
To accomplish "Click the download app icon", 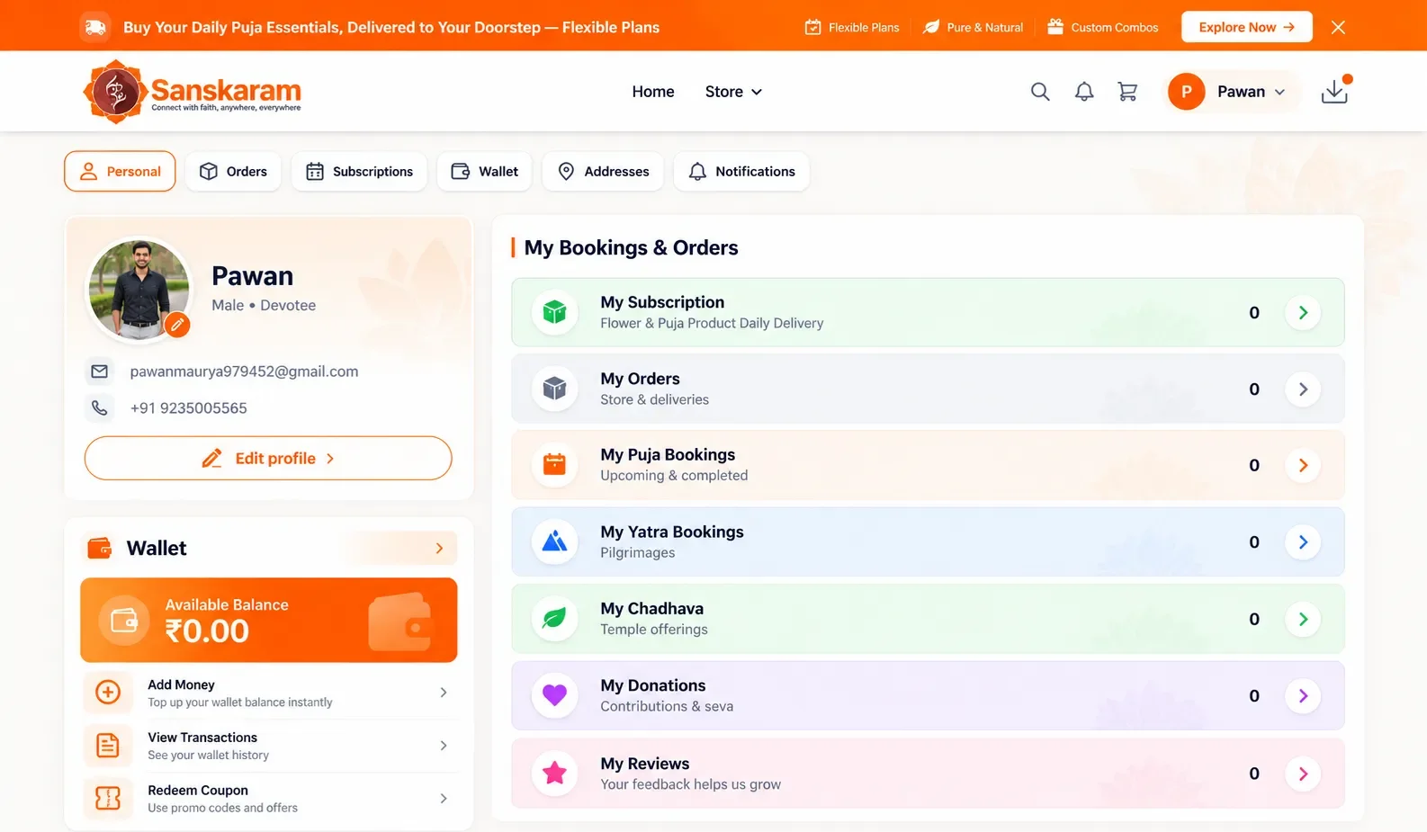I will 1335,91.
